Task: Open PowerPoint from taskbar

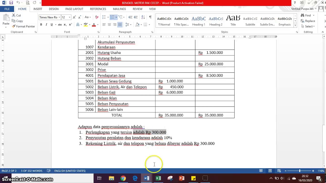Action: coord(182,178)
